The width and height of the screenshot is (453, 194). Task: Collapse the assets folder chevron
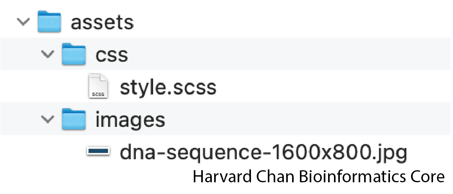tap(23, 22)
